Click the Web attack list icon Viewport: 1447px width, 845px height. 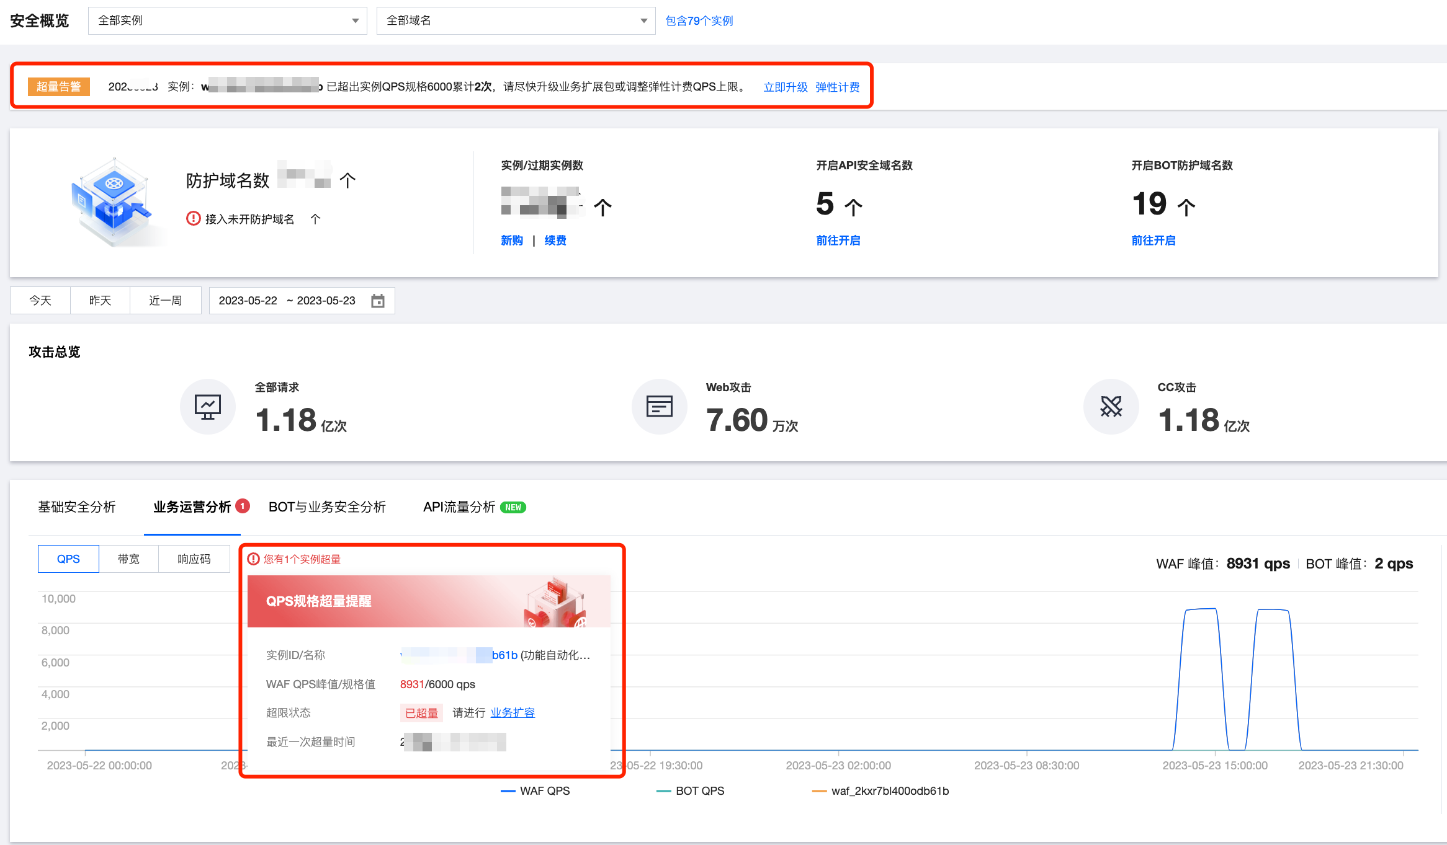click(x=659, y=407)
